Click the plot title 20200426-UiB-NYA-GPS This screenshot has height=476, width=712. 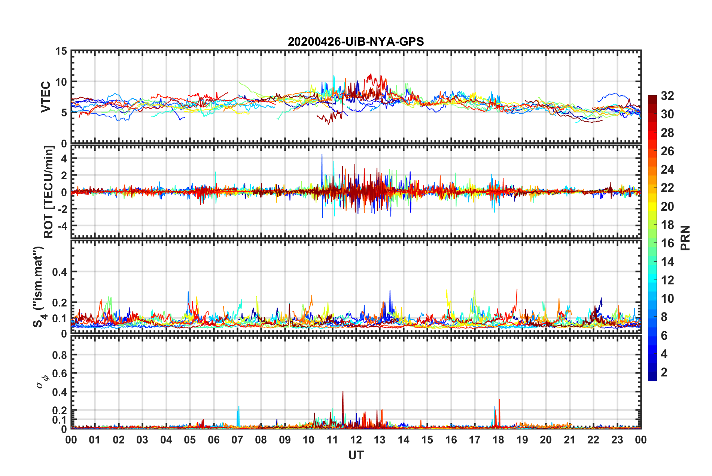click(x=356, y=42)
